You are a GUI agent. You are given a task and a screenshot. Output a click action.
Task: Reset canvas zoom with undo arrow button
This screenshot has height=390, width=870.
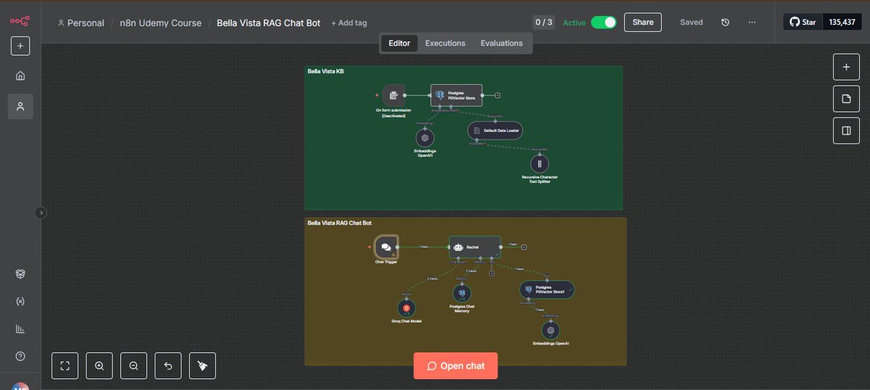[x=168, y=366]
